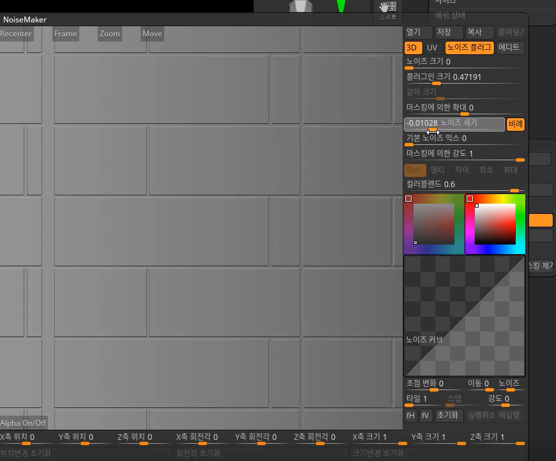Adjust the 노이즈 slider under curve
This screenshot has width=556, height=461.
click(510, 385)
